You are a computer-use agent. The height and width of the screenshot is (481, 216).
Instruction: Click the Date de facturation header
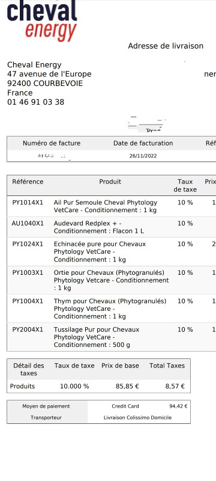tap(143, 143)
